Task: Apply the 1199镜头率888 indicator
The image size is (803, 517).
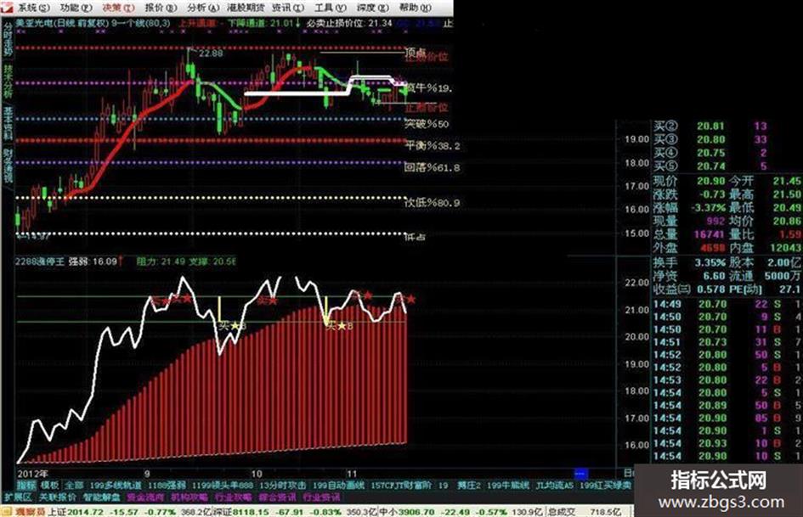Action: coord(223,485)
